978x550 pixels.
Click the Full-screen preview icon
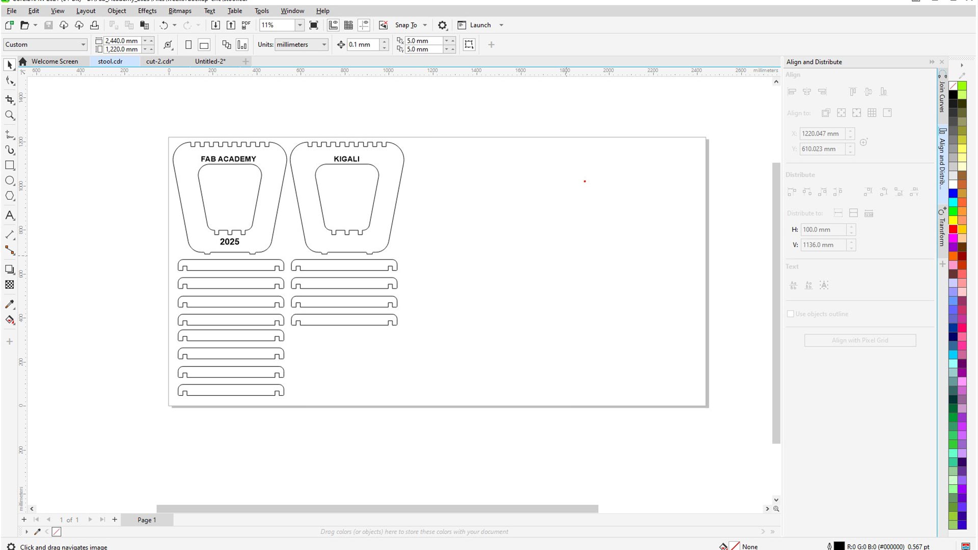tap(314, 25)
